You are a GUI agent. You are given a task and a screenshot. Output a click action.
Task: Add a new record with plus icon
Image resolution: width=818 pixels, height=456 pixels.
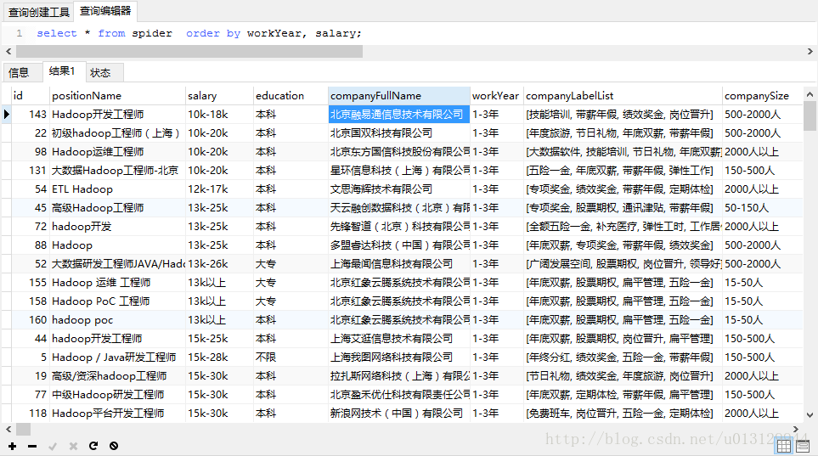pyautogui.click(x=12, y=446)
